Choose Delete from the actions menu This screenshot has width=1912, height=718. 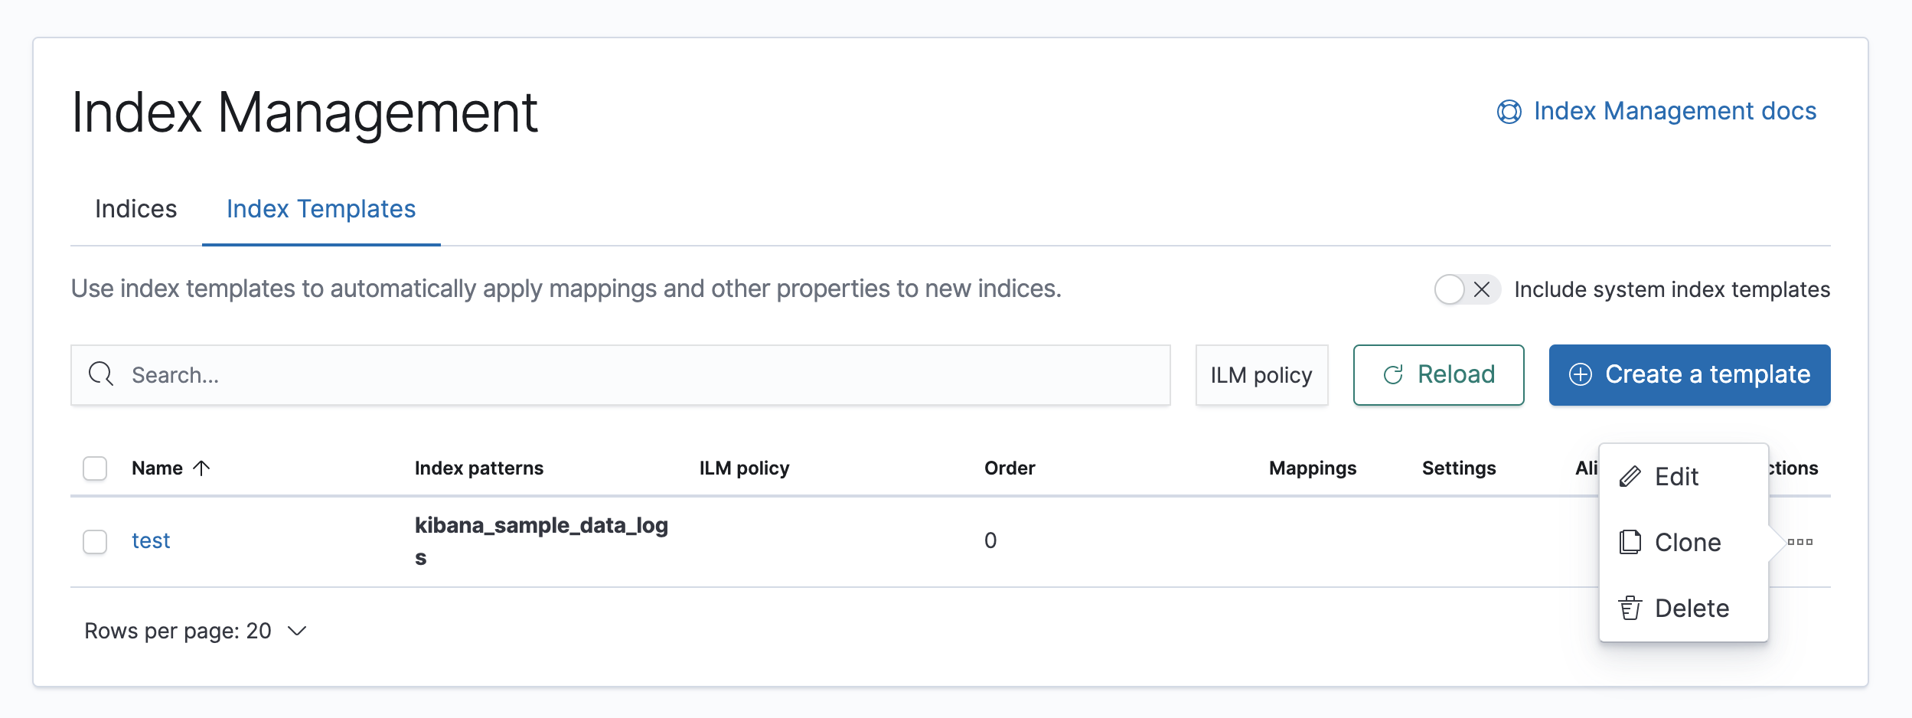[x=1692, y=609]
